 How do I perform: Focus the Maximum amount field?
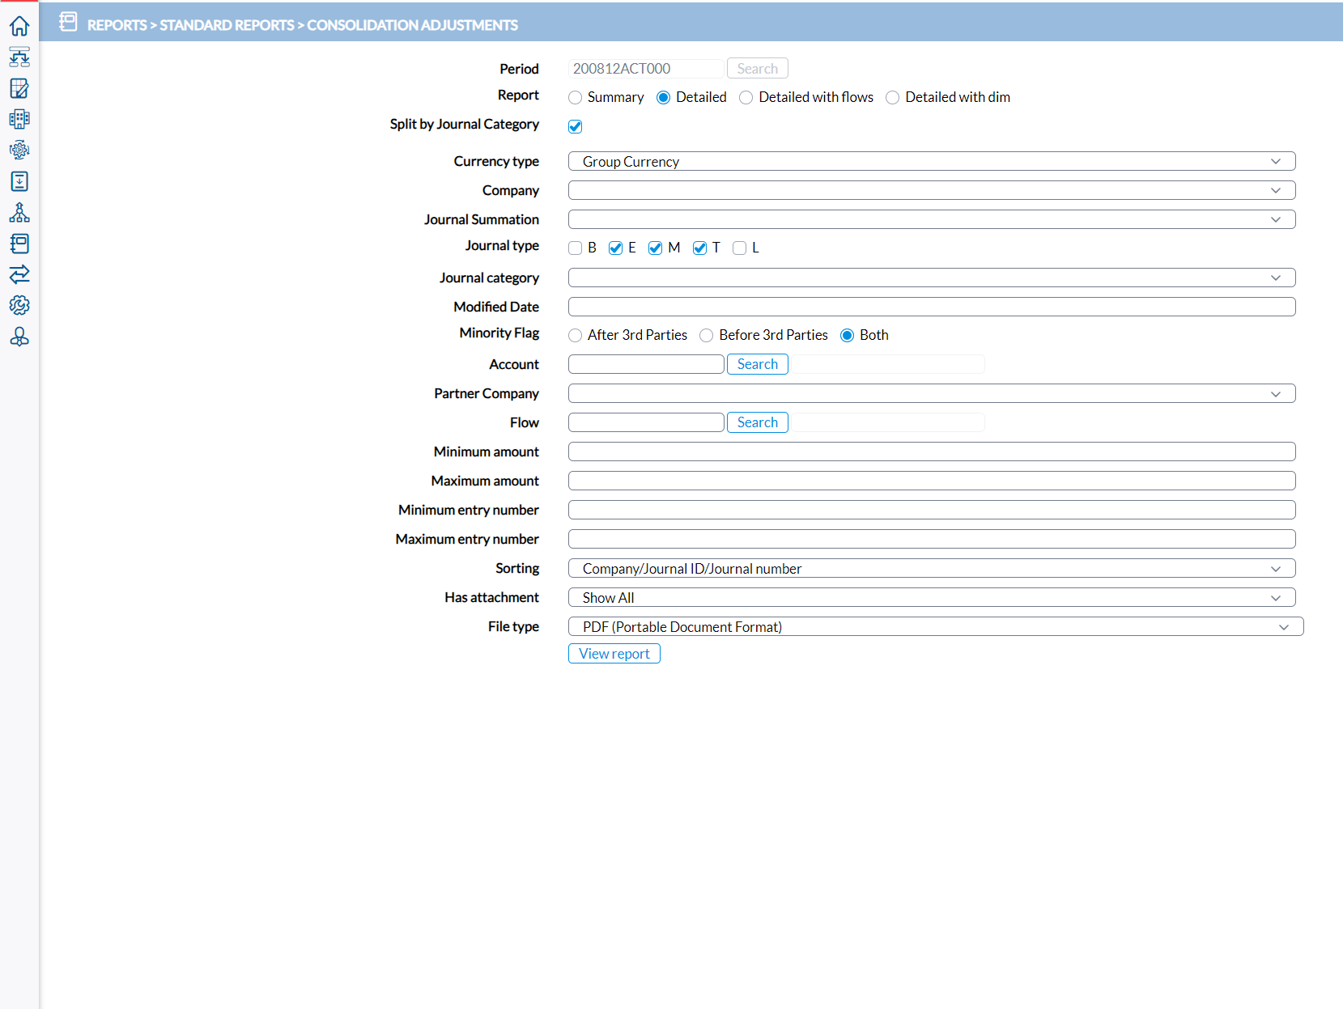[932, 481]
